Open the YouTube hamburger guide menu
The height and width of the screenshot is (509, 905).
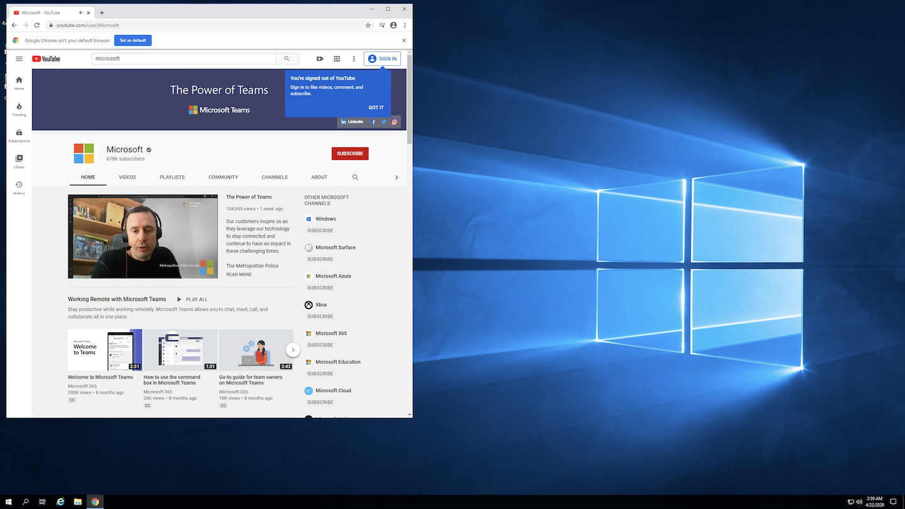point(19,58)
